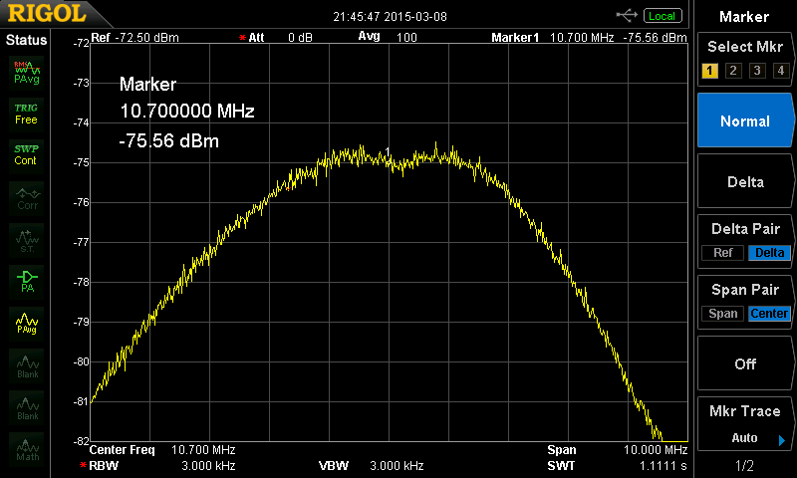
Task: Click the Ref -72.50 dBm readout
Action: pos(134,38)
